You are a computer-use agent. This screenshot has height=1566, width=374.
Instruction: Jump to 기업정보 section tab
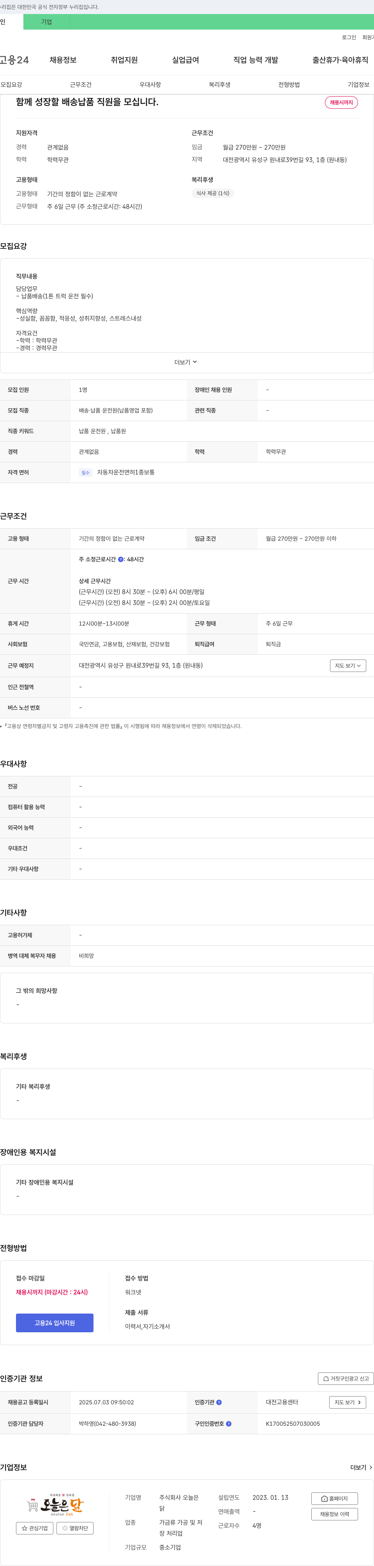point(358,85)
